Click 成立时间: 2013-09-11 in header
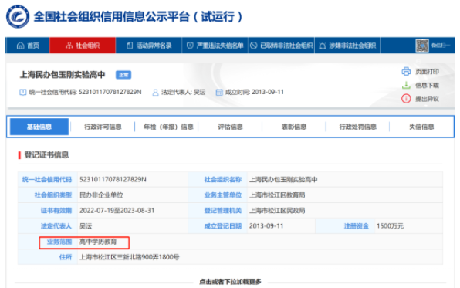The width and height of the screenshot is (460, 288). coord(255,92)
